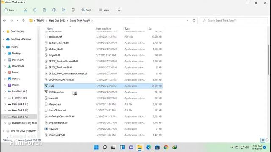Screen dimensions: 271x152
Task: Open Microsoft Edge from taskbar
Action: [x=149, y=147]
